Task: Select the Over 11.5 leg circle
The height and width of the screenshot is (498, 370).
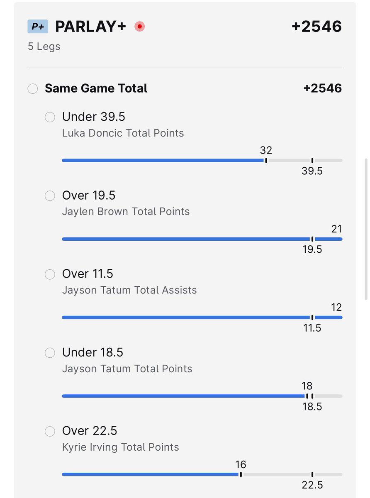Action: [x=50, y=274]
